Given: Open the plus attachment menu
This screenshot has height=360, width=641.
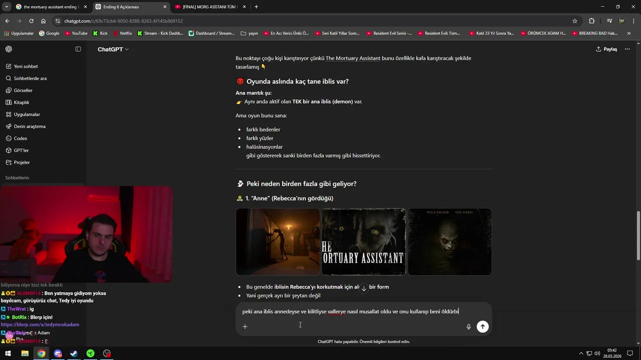Looking at the screenshot, I should tap(245, 326).
